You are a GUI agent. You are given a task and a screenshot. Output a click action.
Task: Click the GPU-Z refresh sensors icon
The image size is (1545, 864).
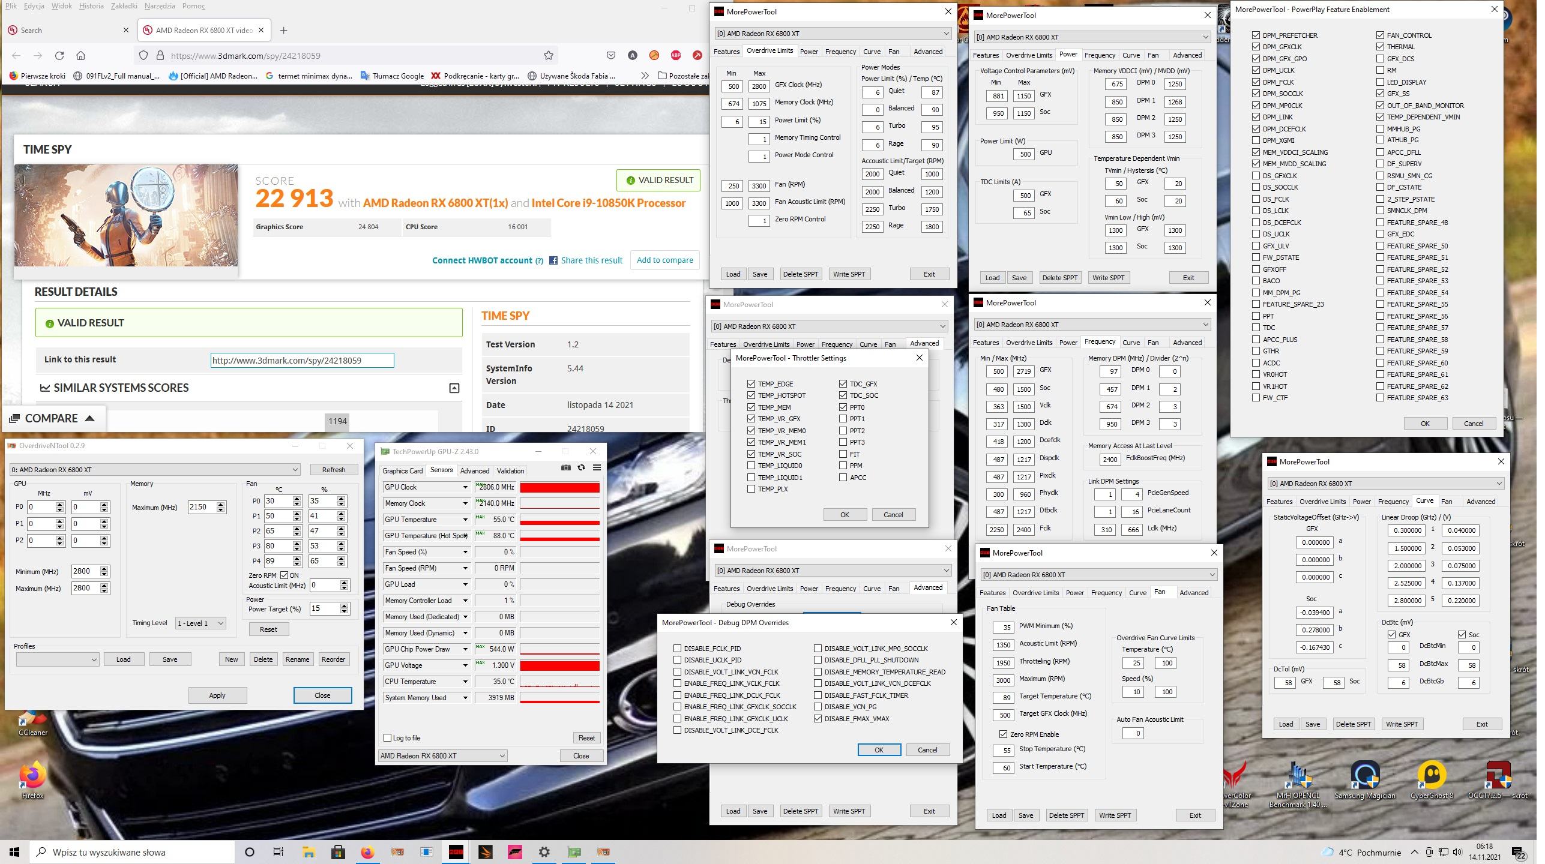tap(581, 468)
